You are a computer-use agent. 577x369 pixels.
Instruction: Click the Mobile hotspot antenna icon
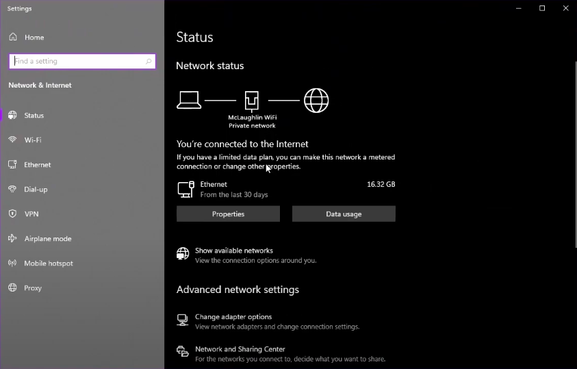click(x=12, y=263)
